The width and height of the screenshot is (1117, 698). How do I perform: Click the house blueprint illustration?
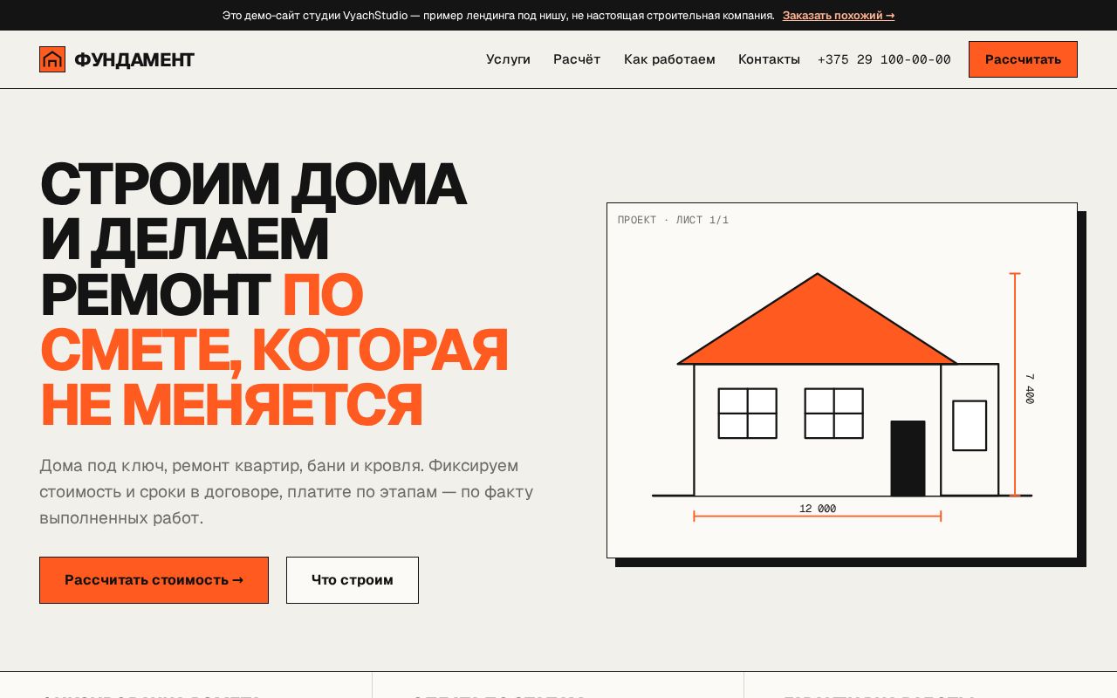[x=842, y=380]
